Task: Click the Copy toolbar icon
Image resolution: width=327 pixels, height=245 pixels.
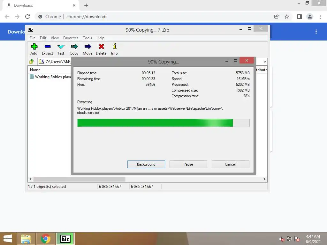Action: click(x=74, y=49)
